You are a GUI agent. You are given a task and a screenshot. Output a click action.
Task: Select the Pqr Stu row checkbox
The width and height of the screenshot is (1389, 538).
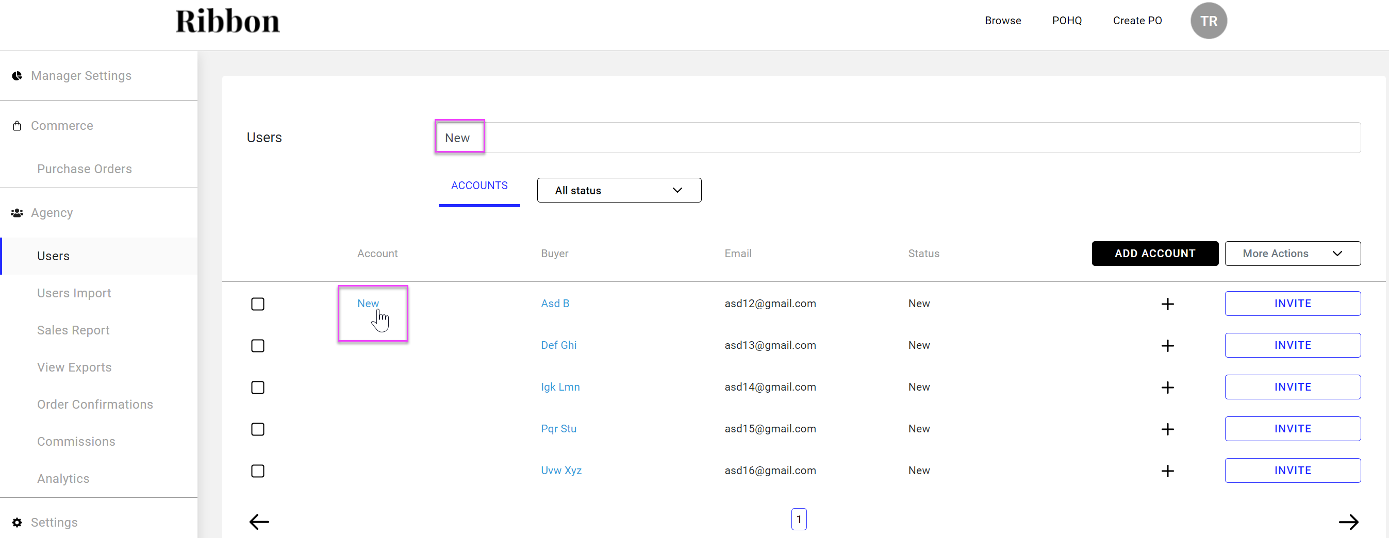(258, 429)
